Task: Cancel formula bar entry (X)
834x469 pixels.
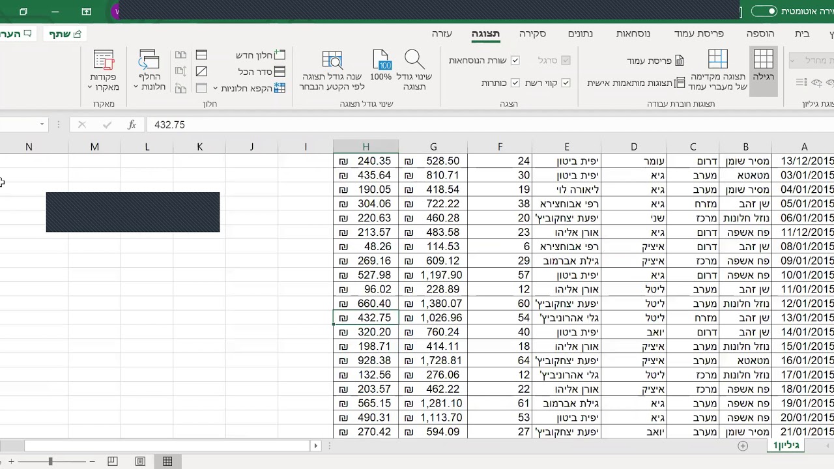Action: click(81, 124)
